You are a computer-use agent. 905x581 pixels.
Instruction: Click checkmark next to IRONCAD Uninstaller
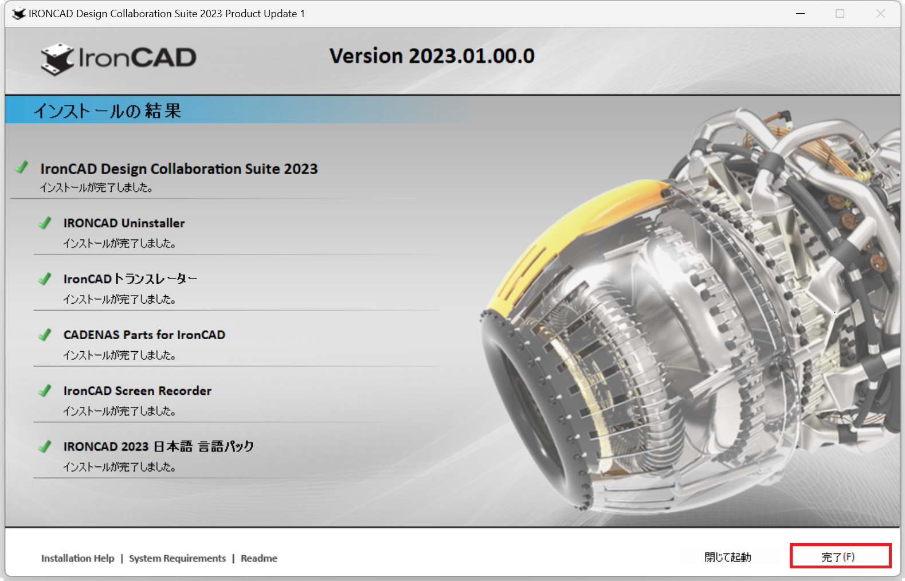coord(45,223)
